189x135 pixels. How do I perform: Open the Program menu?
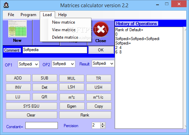[x=28, y=15]
